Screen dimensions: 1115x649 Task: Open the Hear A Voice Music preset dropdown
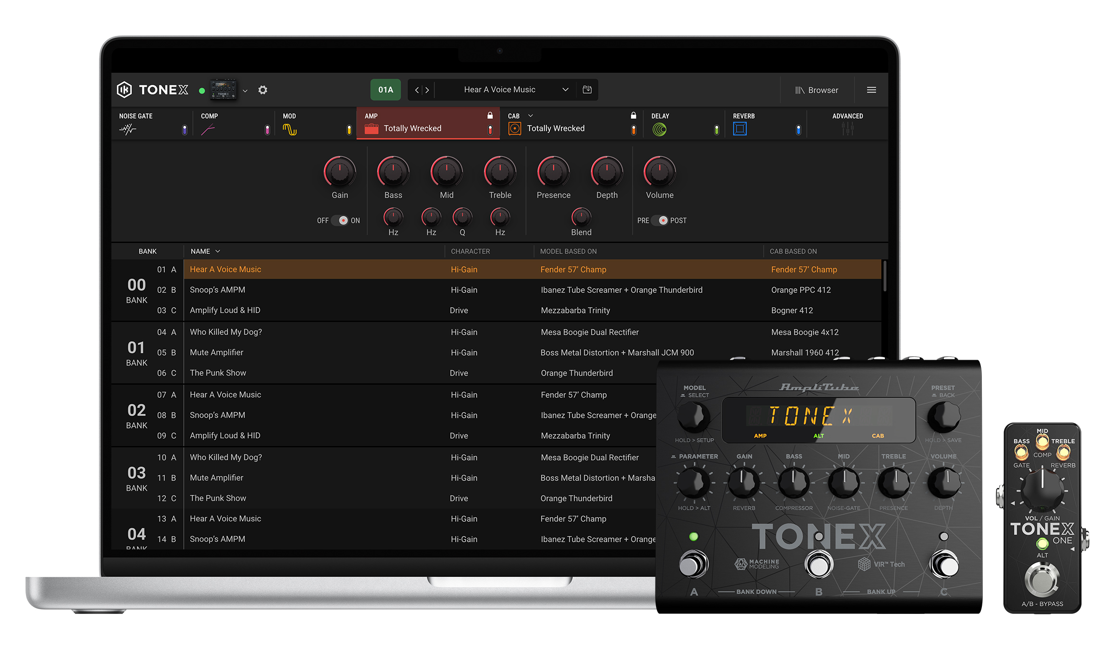pos(505,90)
